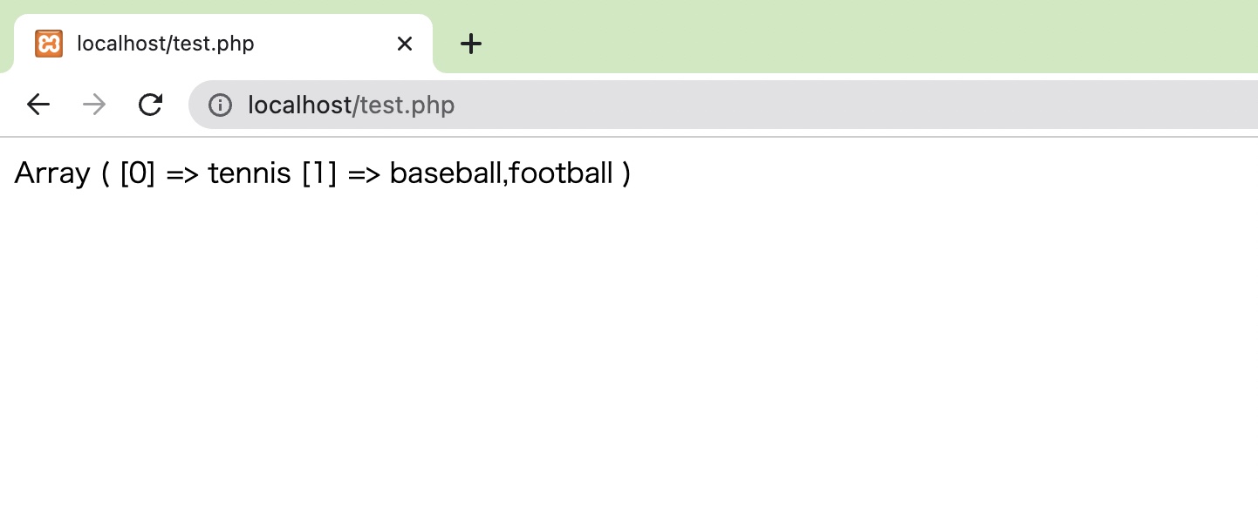Click the "tennis" value in output
The image size is (1258, 509).
250,173
